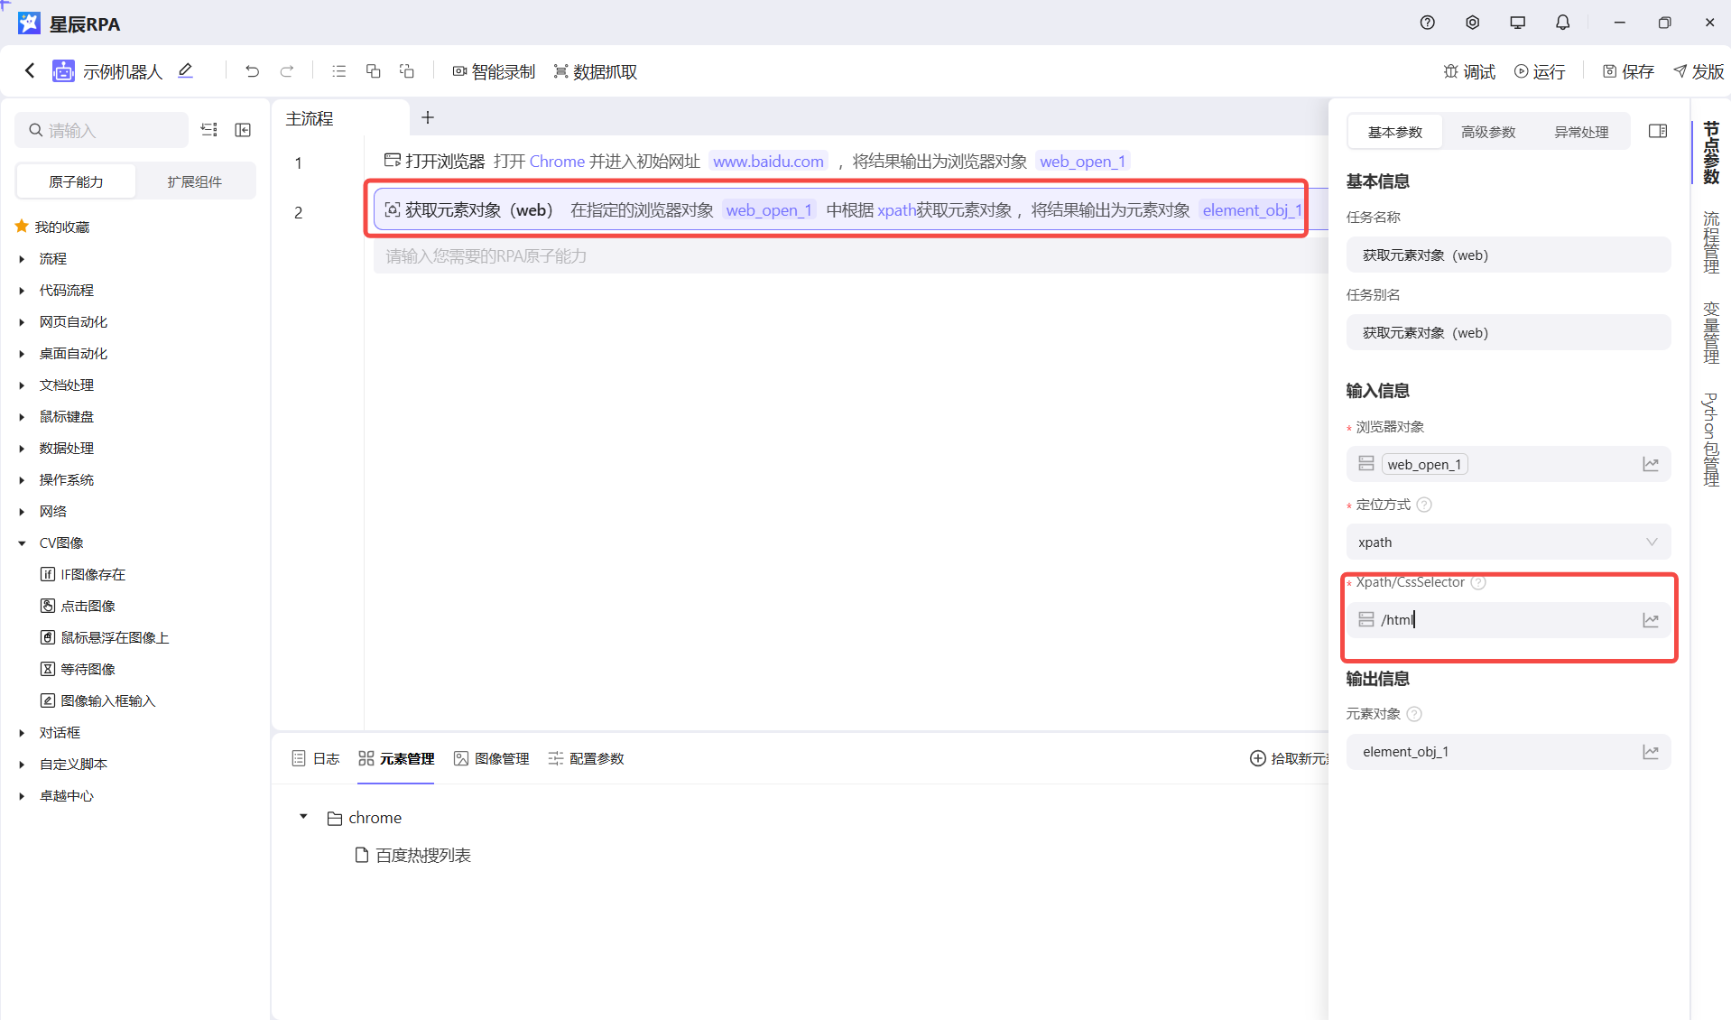Click the 保存 save button
The height and width of the screenshot is (1020, 1731).
(x=1628, y=71)
